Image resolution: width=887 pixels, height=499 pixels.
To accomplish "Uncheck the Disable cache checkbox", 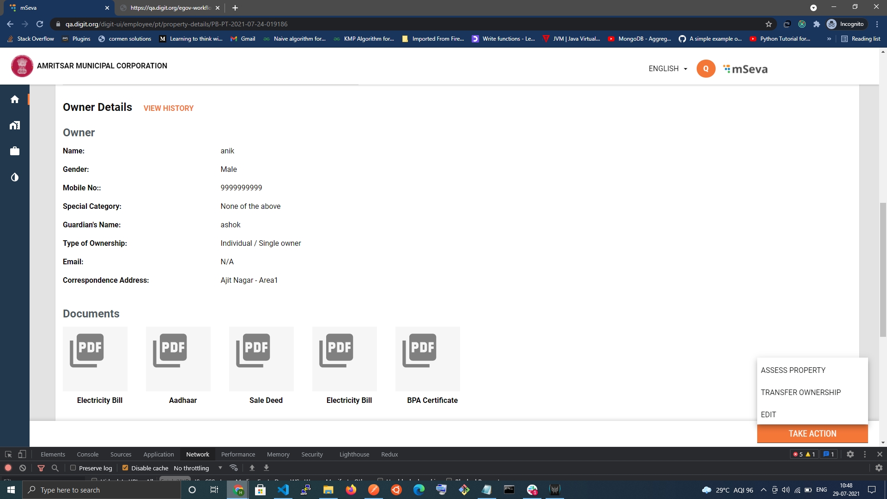I will coord(125,468).
